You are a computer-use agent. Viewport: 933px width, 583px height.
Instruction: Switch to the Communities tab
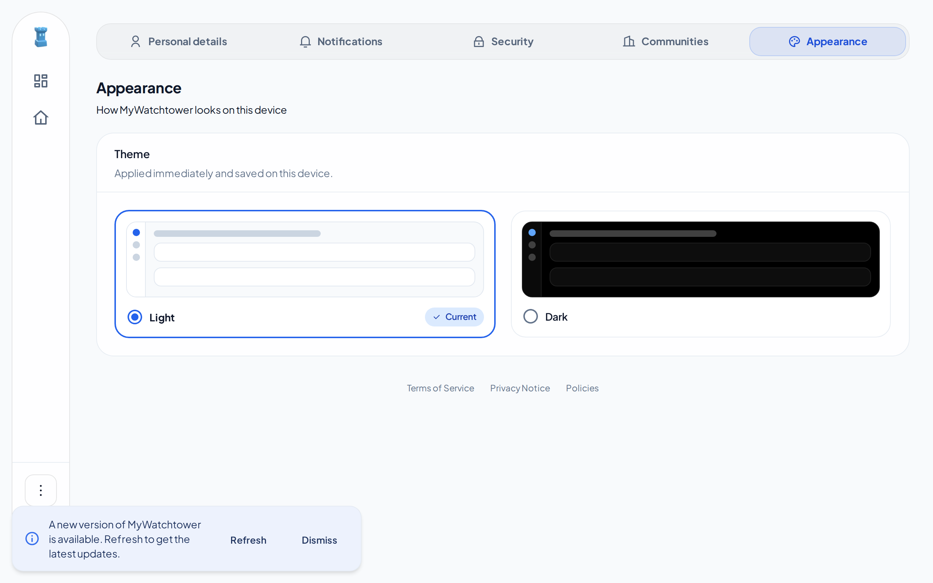click(x=665, y=42)
